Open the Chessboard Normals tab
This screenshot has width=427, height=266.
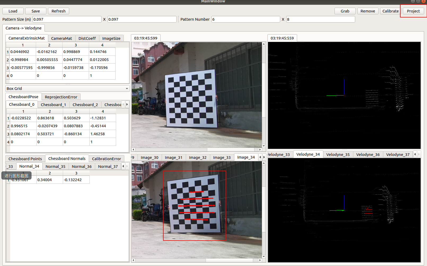pos(67,158)
